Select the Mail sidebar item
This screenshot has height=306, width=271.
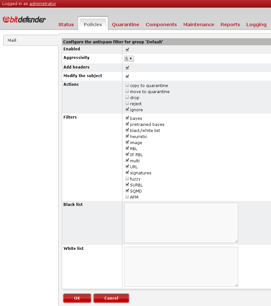point(12,40)
